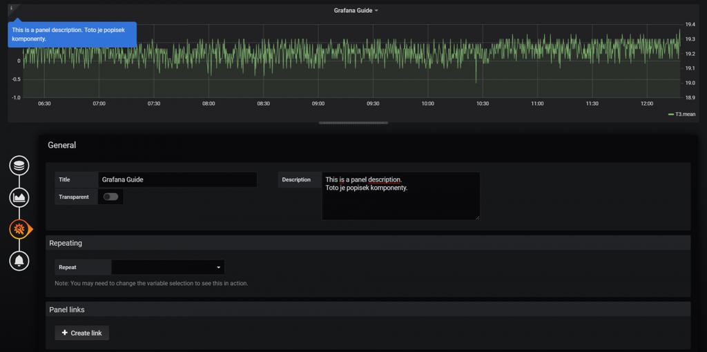
Task: Click the General heading
Action: (x=61, y=145)
